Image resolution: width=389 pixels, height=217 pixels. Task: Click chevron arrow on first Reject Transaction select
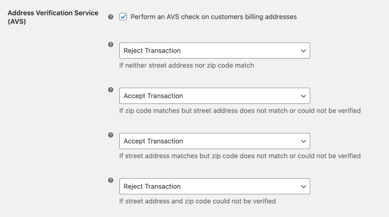[x=303, y=51]
